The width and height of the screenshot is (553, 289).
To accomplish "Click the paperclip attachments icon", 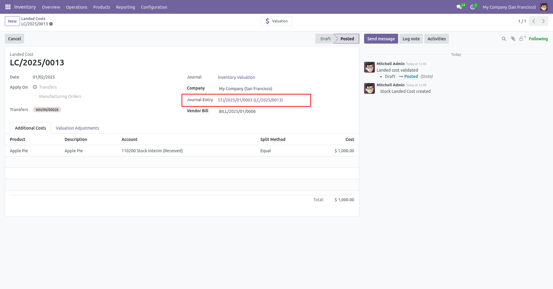I will click(x=513, y=39).
